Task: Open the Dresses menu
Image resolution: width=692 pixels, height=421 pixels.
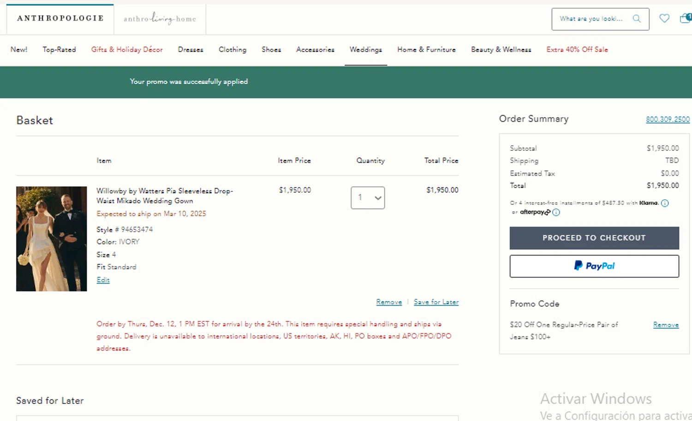Action: tap(191, 49)
